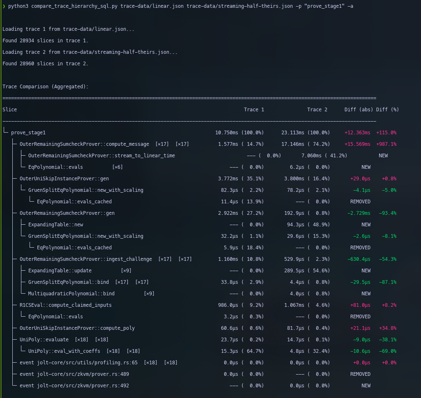
Task: Click the OuterUniSkipInstanceProver::compute_poly slice
Action: [77, 328]
